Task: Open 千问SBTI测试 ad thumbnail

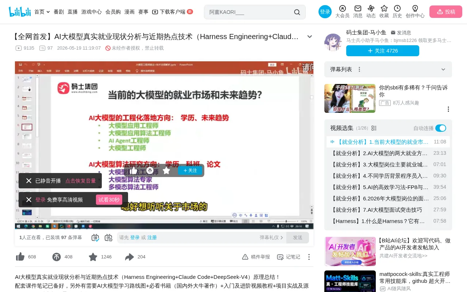Action: tap(350, 99)
